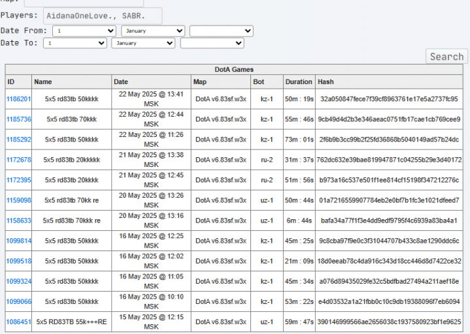Open the Date To day dropdown
This screenshot has height=334, width=470.
(x=75, y=43)
